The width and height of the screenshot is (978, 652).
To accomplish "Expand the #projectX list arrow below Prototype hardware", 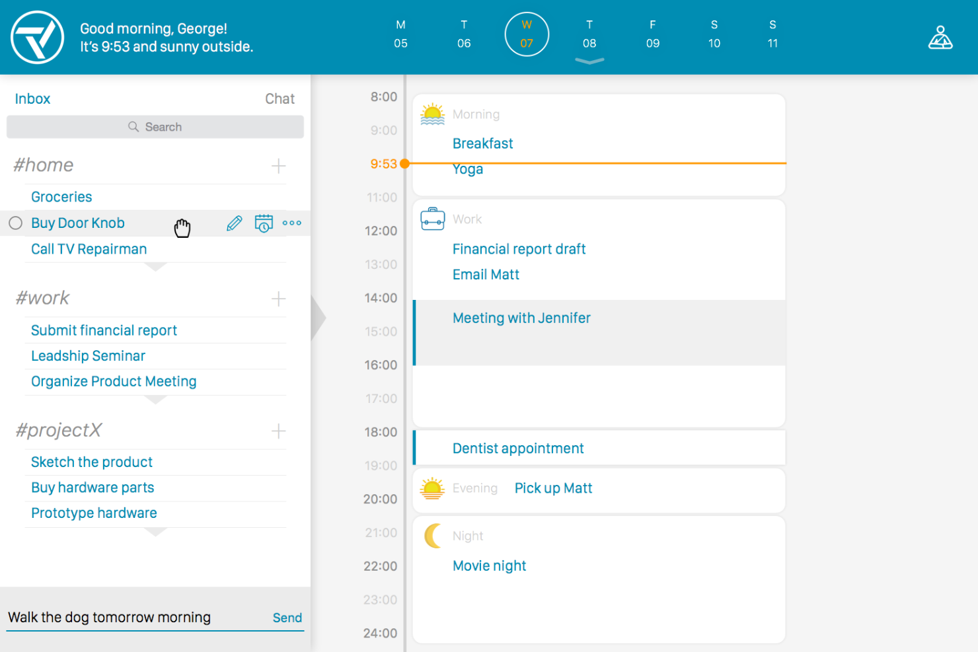I will click(155, 532).
